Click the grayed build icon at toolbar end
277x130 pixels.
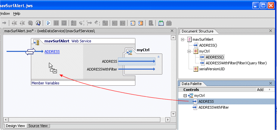click(169, 23)
